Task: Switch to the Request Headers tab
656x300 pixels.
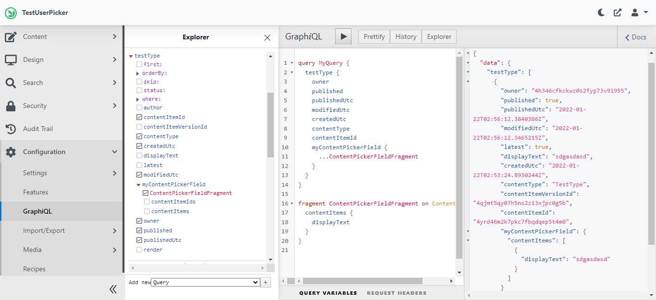Action: pos(397,293)
